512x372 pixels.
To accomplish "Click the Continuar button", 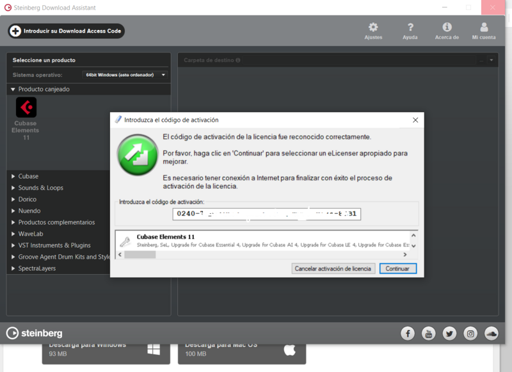I will [397, 268].
